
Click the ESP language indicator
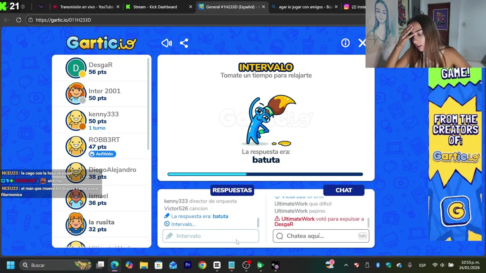click(422, 265)
